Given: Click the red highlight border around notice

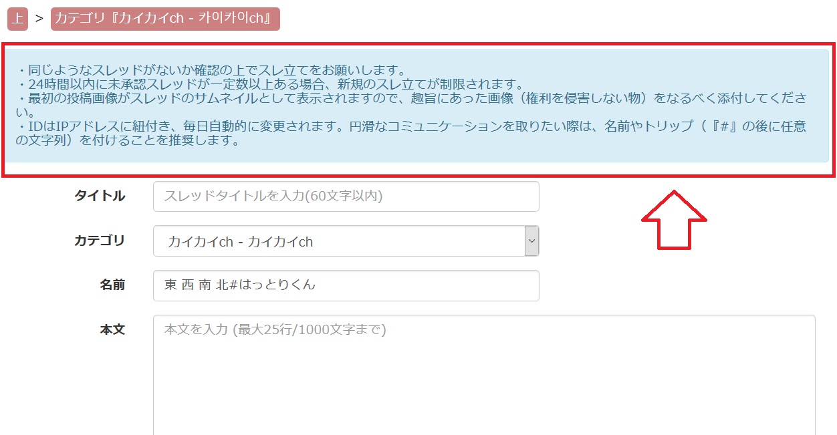Looking at the screenshot, I should click(x=418, y=176).
